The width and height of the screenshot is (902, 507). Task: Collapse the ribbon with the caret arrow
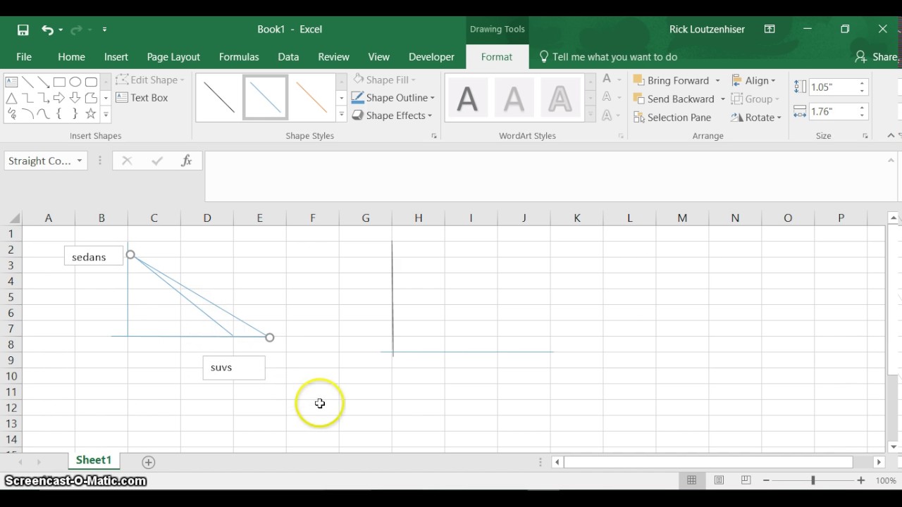pyautogui.click(x=891, y=135)
